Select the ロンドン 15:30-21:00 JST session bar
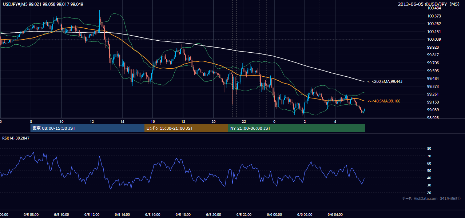The width and height of the screenshot is (465, 218). 186,128
